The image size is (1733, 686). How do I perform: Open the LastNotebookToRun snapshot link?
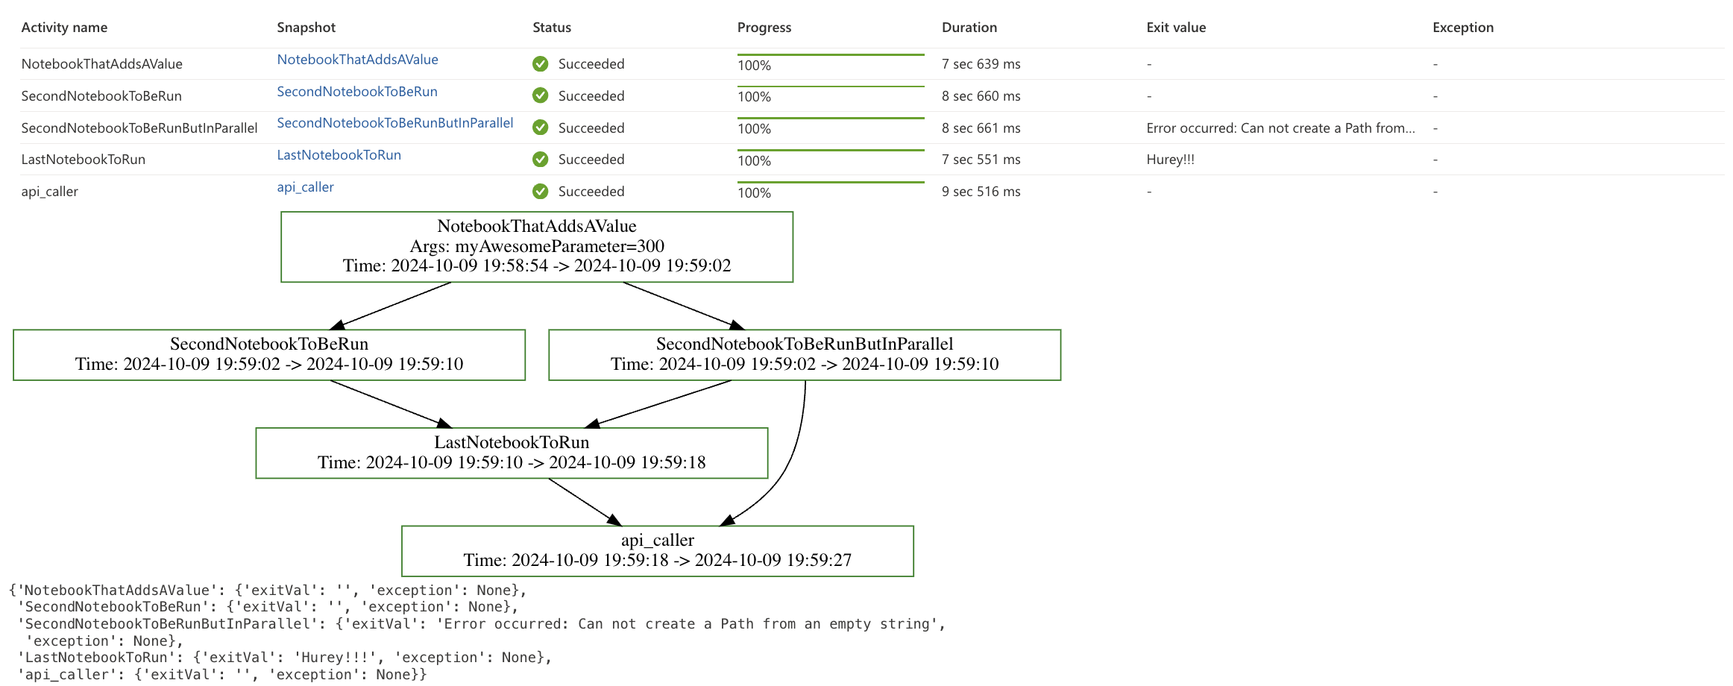point(339,155)
